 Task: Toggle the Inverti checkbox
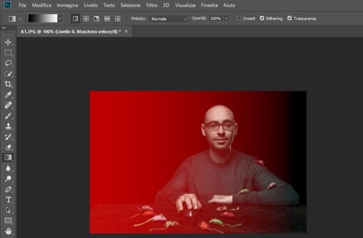pyautogui.click(x=239, y=18)
